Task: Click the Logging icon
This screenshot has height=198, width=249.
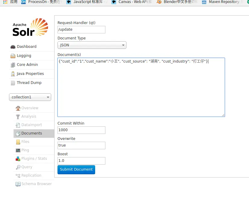Action: point(13,56)
